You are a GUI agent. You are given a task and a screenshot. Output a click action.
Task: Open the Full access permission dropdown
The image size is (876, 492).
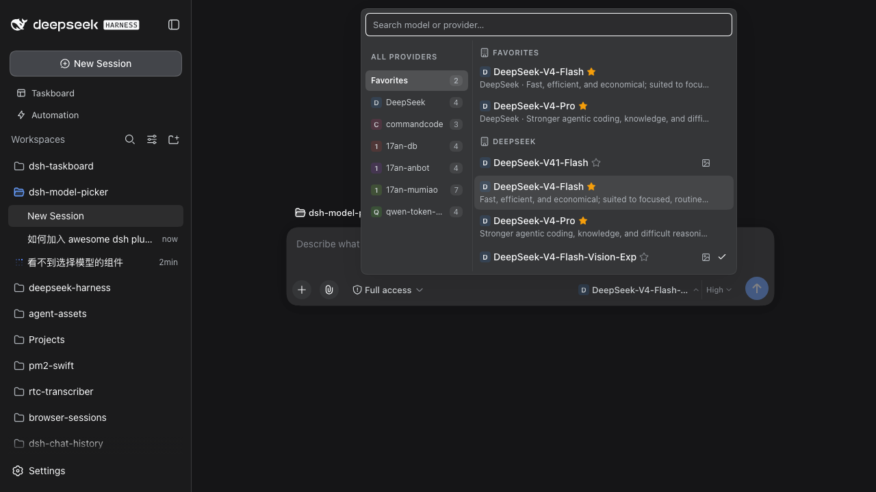point(388,290)
